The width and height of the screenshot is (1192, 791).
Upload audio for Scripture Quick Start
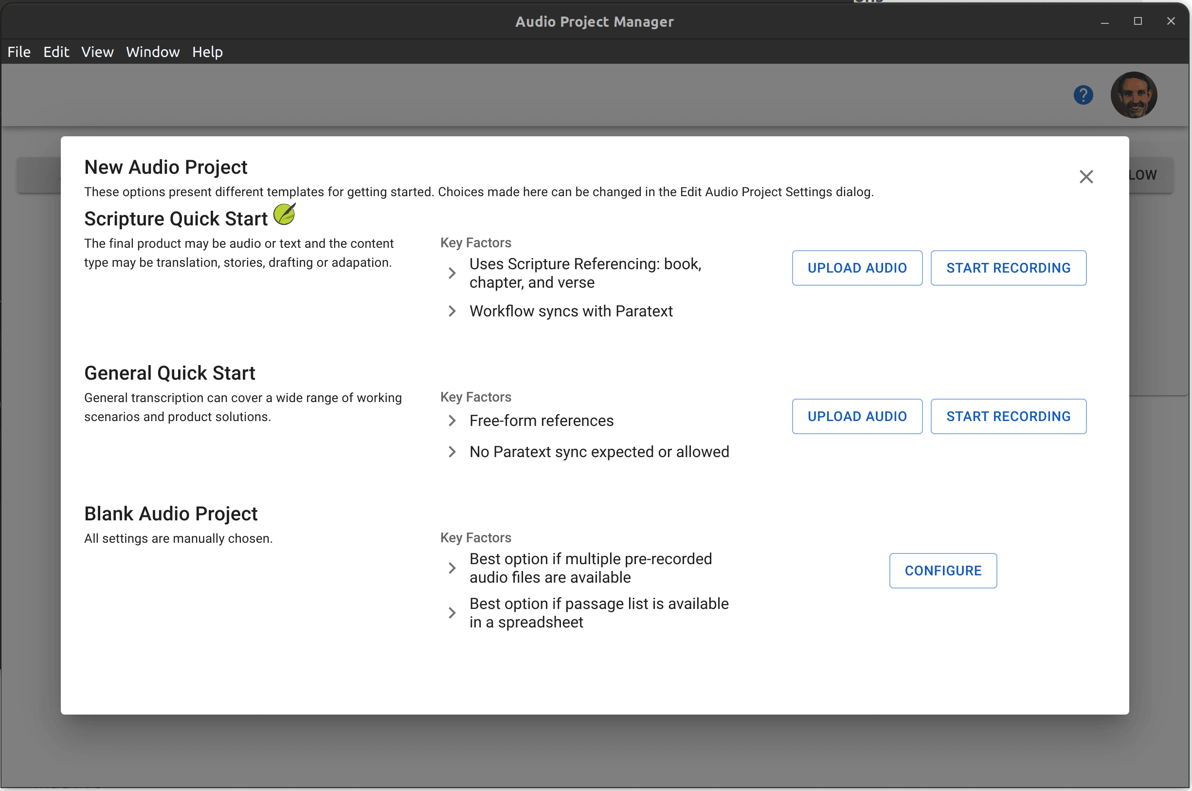point(857,268)
